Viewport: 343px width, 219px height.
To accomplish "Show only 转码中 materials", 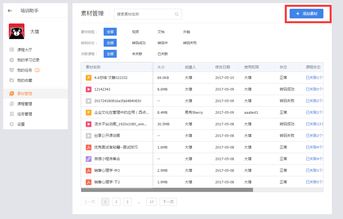I will [163, 43].
